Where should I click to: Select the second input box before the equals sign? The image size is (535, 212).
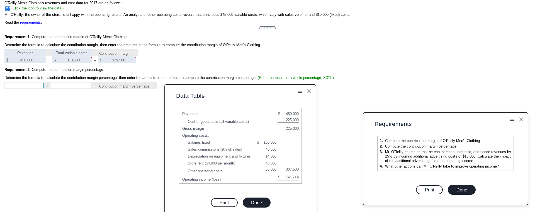71,85
